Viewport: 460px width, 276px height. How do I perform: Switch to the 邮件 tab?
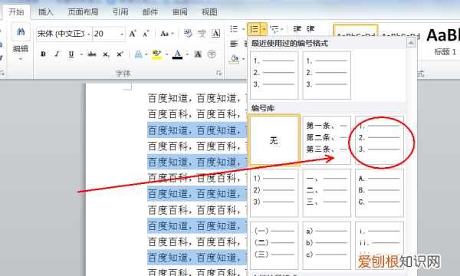[x=150, y=12]
